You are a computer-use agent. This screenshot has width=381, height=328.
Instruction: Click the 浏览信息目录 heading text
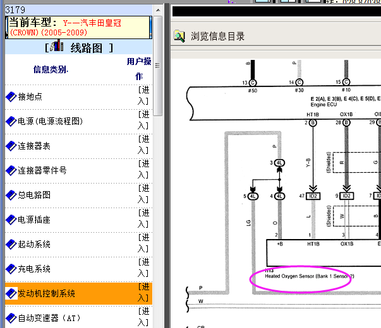(217, 37)
